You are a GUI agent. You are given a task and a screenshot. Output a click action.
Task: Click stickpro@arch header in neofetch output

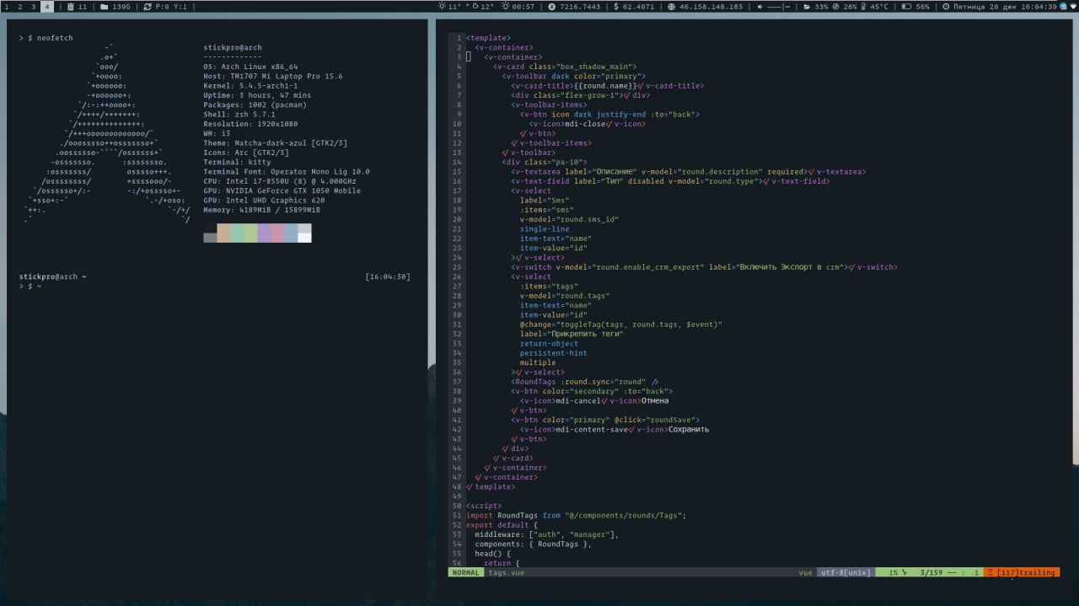point(233,48)
